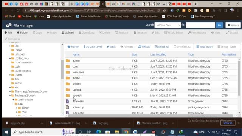Click the search text field next to 'for'
242x136 pixels.
(x=200, y=25)
